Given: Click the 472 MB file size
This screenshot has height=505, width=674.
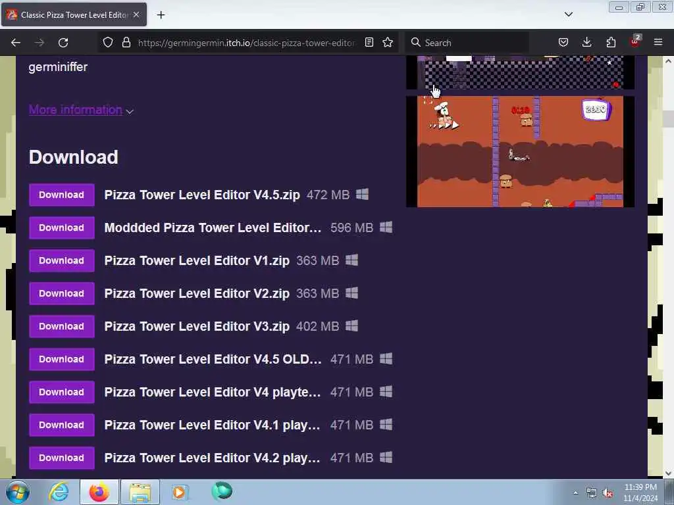Looking at the screenshot, I should [328, 195].
